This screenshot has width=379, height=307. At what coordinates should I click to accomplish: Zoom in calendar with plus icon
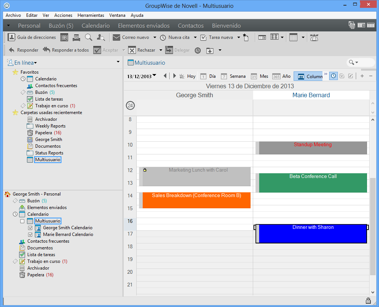coord(362,76)
